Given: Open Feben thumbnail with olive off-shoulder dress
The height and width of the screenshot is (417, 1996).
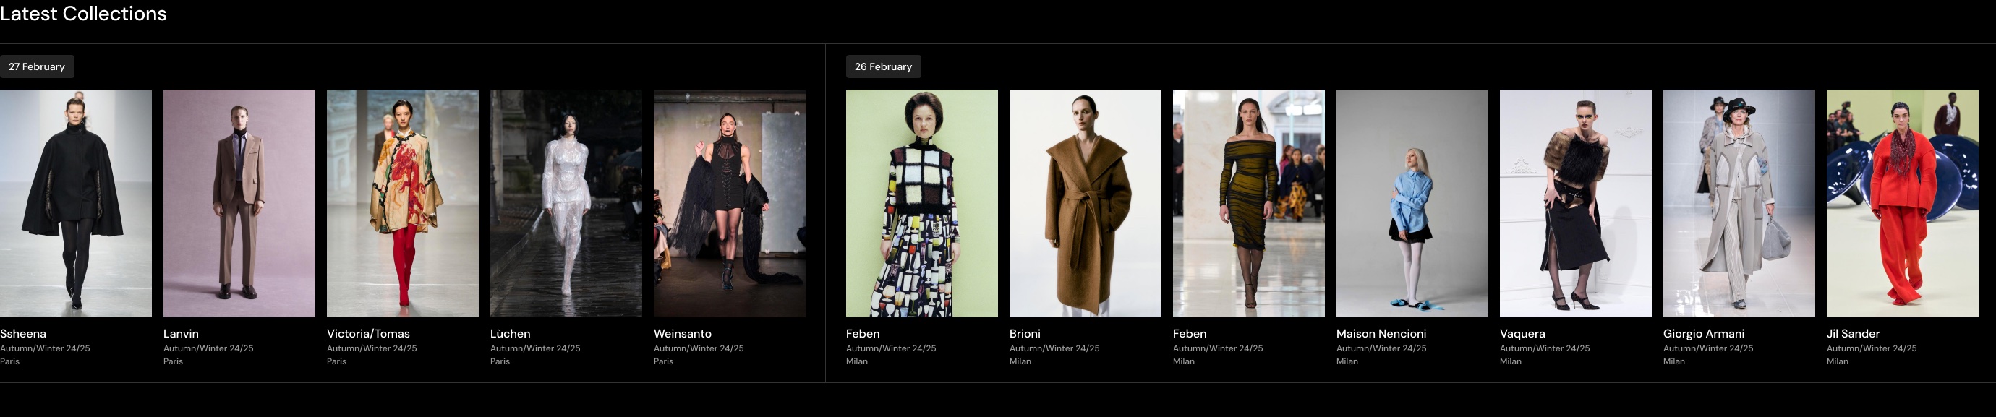Looking at the screenshot, I should (x=1249, y=204).
